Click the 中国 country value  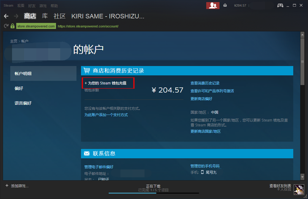pyautogui.click(x=214, y=112)
